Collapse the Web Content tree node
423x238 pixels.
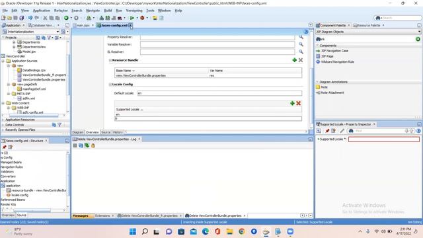point(3,103)
